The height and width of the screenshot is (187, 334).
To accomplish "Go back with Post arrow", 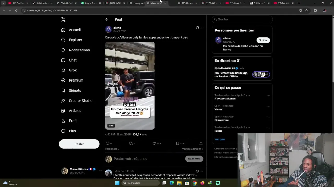I will coord(107,19).
